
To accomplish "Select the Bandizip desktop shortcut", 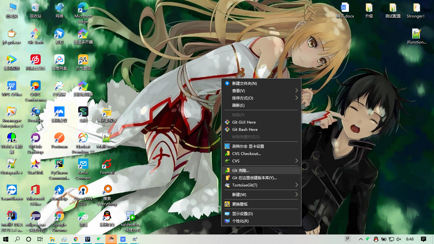I will [x=59, y=193].
